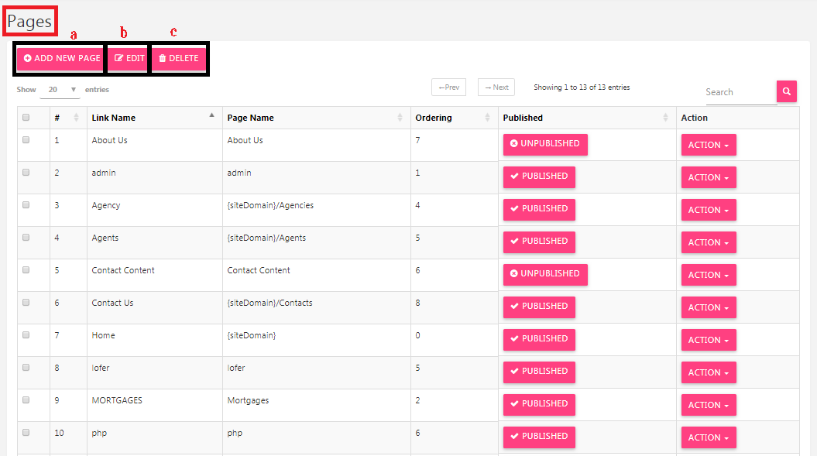Image resolution: width=817 pixels, height=456 pixels.
Task: Select the checkbox for Agency row
Action: [x=26, y=205]
